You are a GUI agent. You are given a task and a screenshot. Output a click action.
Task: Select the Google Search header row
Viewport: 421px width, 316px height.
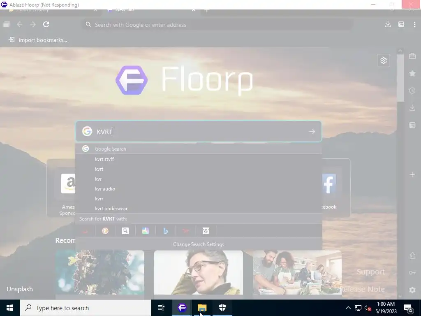tap(199, 149)
